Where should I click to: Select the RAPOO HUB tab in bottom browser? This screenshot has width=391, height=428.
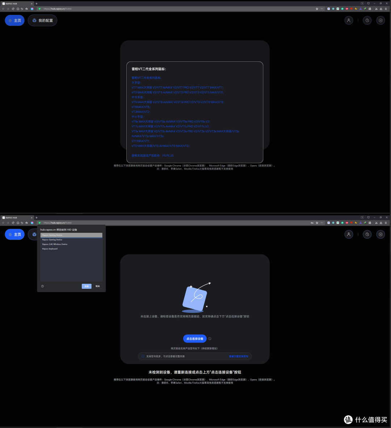tap(17, 218)
